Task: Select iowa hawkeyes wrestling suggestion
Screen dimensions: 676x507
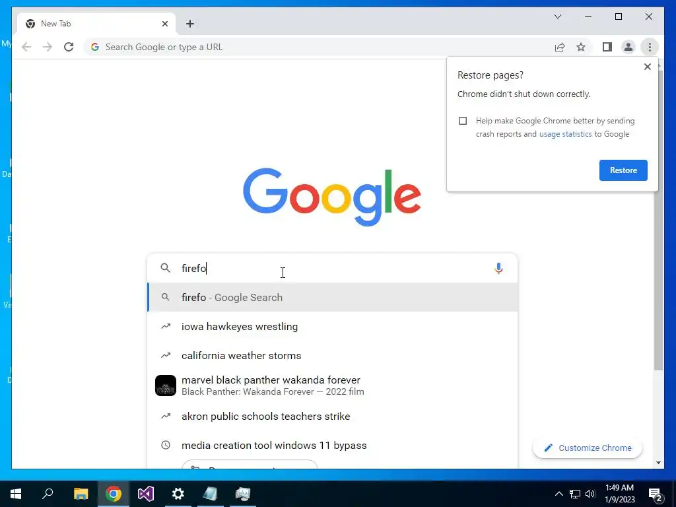Action: point(332,326)
